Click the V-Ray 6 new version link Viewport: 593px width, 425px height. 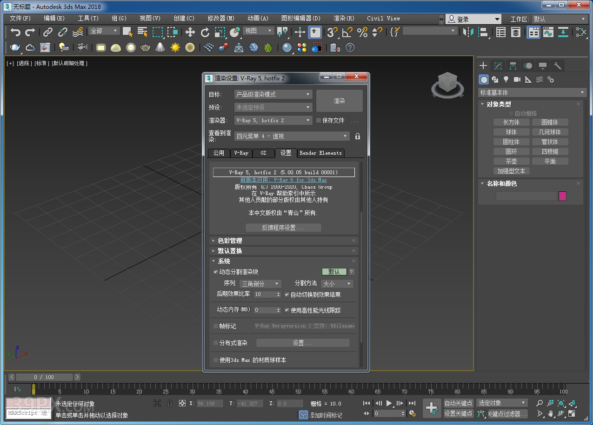tap(283, 180)
